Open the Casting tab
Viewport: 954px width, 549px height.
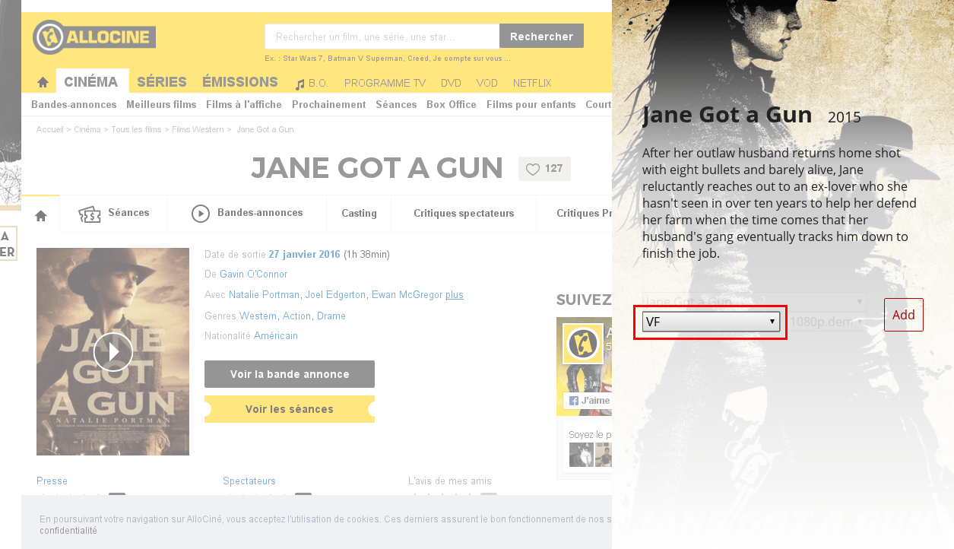(x=359, y=214)
